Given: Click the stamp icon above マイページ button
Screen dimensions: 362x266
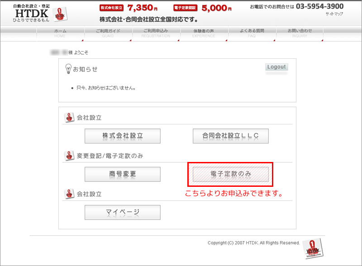Looking at the screenshot, I should point(70,194).
